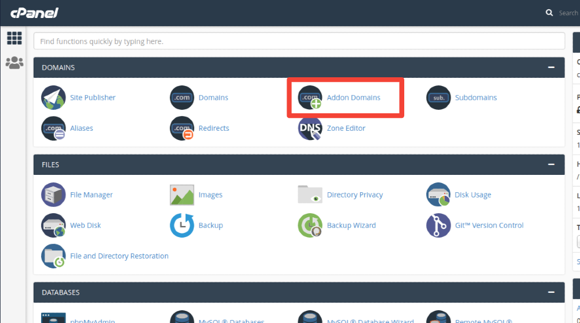Click the DNS Zone Editor icon

310,128
